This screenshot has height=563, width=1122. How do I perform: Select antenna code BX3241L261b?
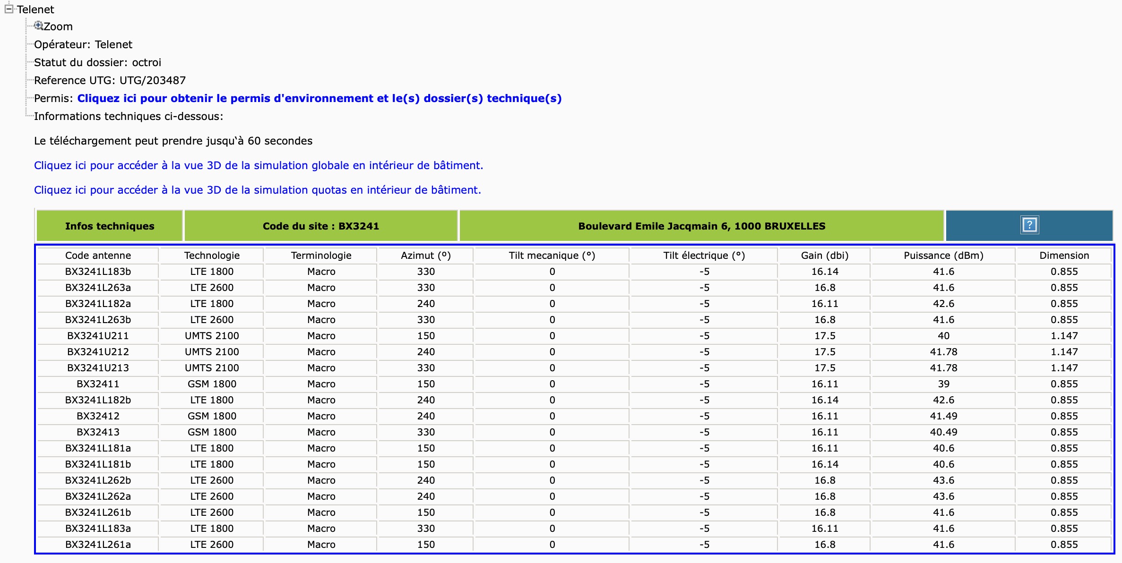[x=98, y=512]
